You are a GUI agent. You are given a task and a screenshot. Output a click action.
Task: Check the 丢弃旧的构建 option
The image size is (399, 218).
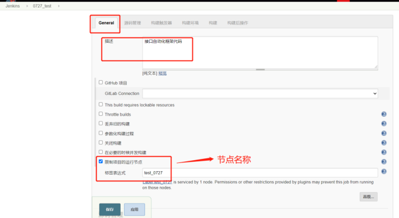pos(101,123)
